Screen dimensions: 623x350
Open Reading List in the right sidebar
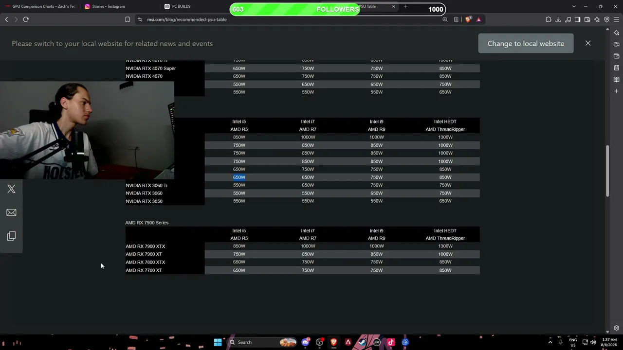point(616,79)
